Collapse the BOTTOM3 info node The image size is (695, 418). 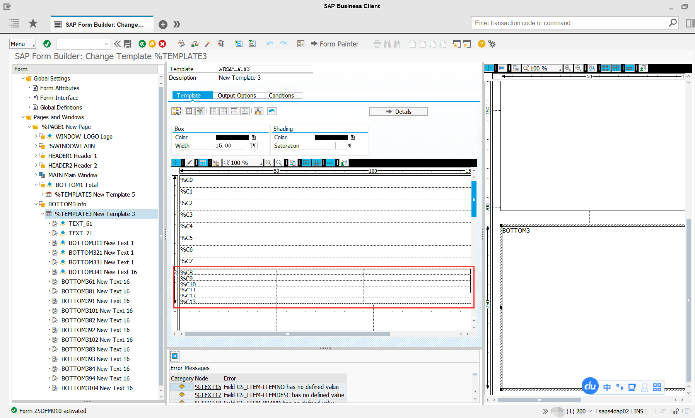click(36, 204)
